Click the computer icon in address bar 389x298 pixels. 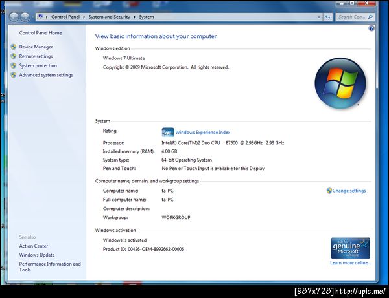[x=40, y=17]
